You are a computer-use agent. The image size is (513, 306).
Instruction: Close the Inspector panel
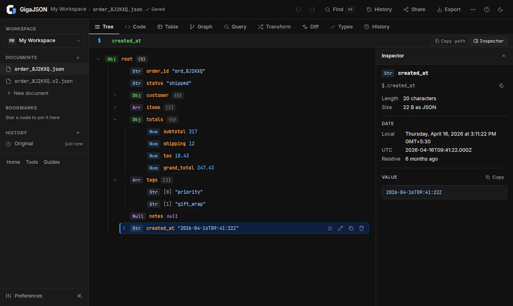point(504,56)
